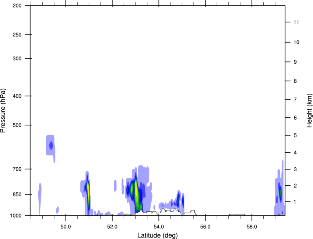313x239 pixels.
Task: Pick the 11 km height label
Action: coord(296,22)
